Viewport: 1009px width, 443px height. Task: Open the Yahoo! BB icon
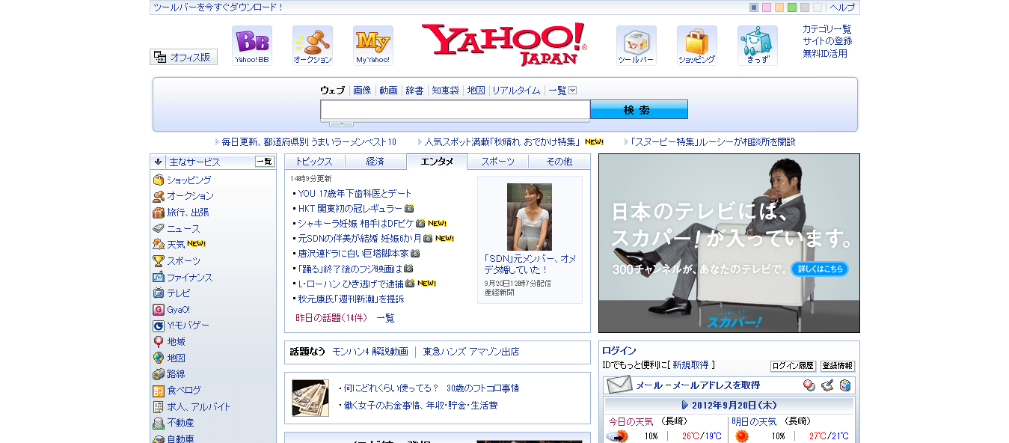tap(252, 46)
